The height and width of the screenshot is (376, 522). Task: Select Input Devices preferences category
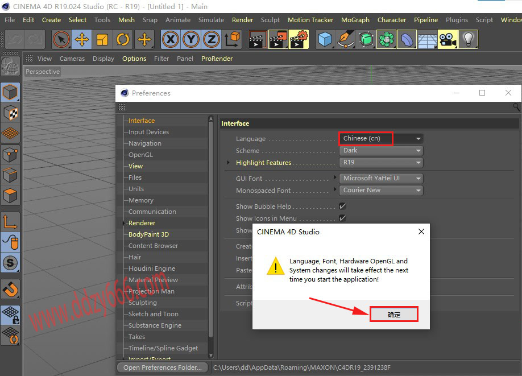148,132
